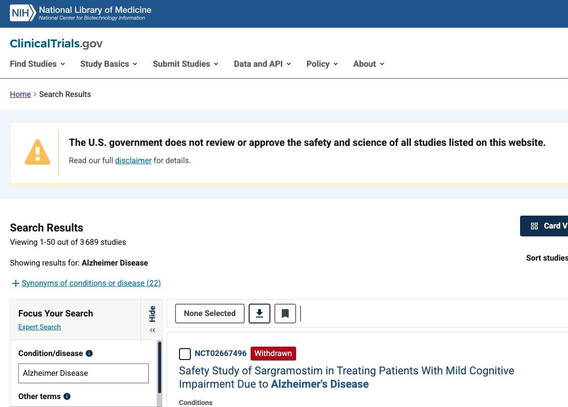Click the Conditions label under study title
Screen dimensions: 568x407
(x=196, y=403)
